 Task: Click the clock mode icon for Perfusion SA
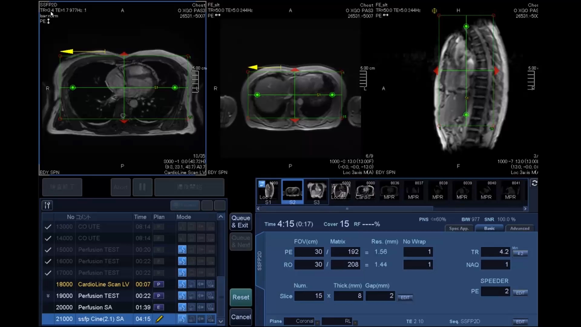(x=210, y=307)
